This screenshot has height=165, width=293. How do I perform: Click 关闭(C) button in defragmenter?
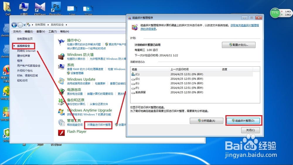click(x=251, y=130)
